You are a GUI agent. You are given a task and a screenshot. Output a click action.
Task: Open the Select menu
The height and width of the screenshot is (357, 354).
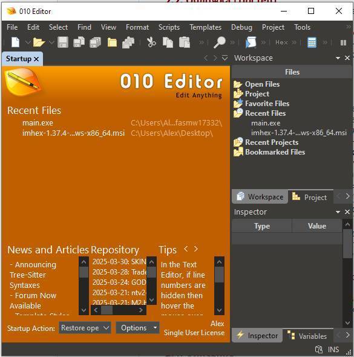58,27
